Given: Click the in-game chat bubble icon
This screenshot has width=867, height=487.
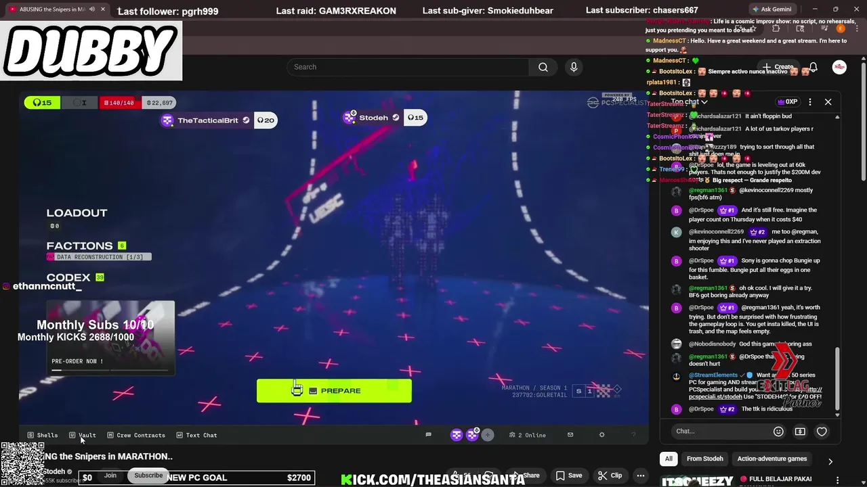Looking at the screenshot, I should (x=428, y=435).
